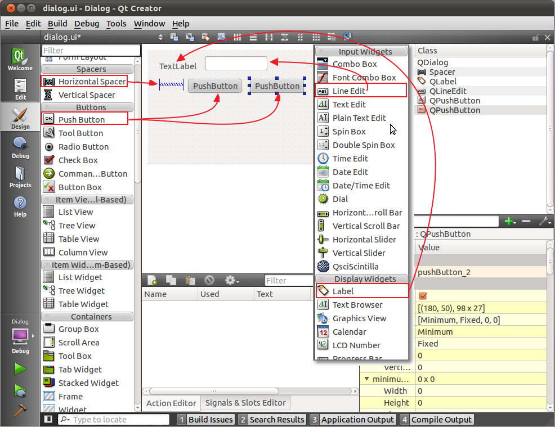
Task: Click the Adjust Size toolbar icon
Action: (x=348, y=37)
